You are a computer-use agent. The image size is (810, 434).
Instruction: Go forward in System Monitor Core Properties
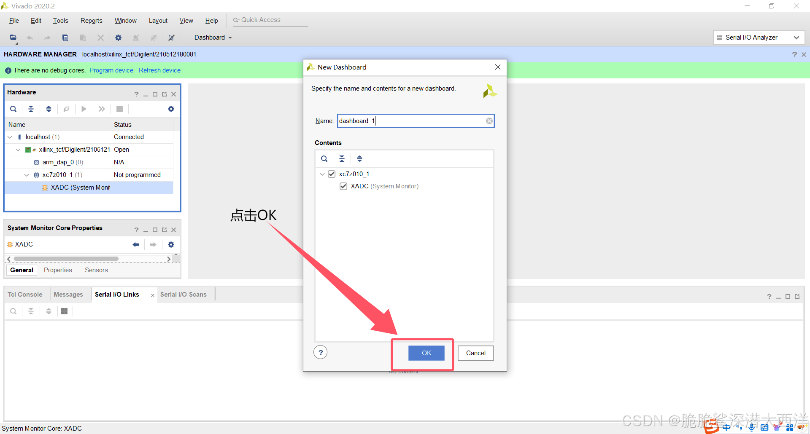pyautogui.click(x=153, y=244)
